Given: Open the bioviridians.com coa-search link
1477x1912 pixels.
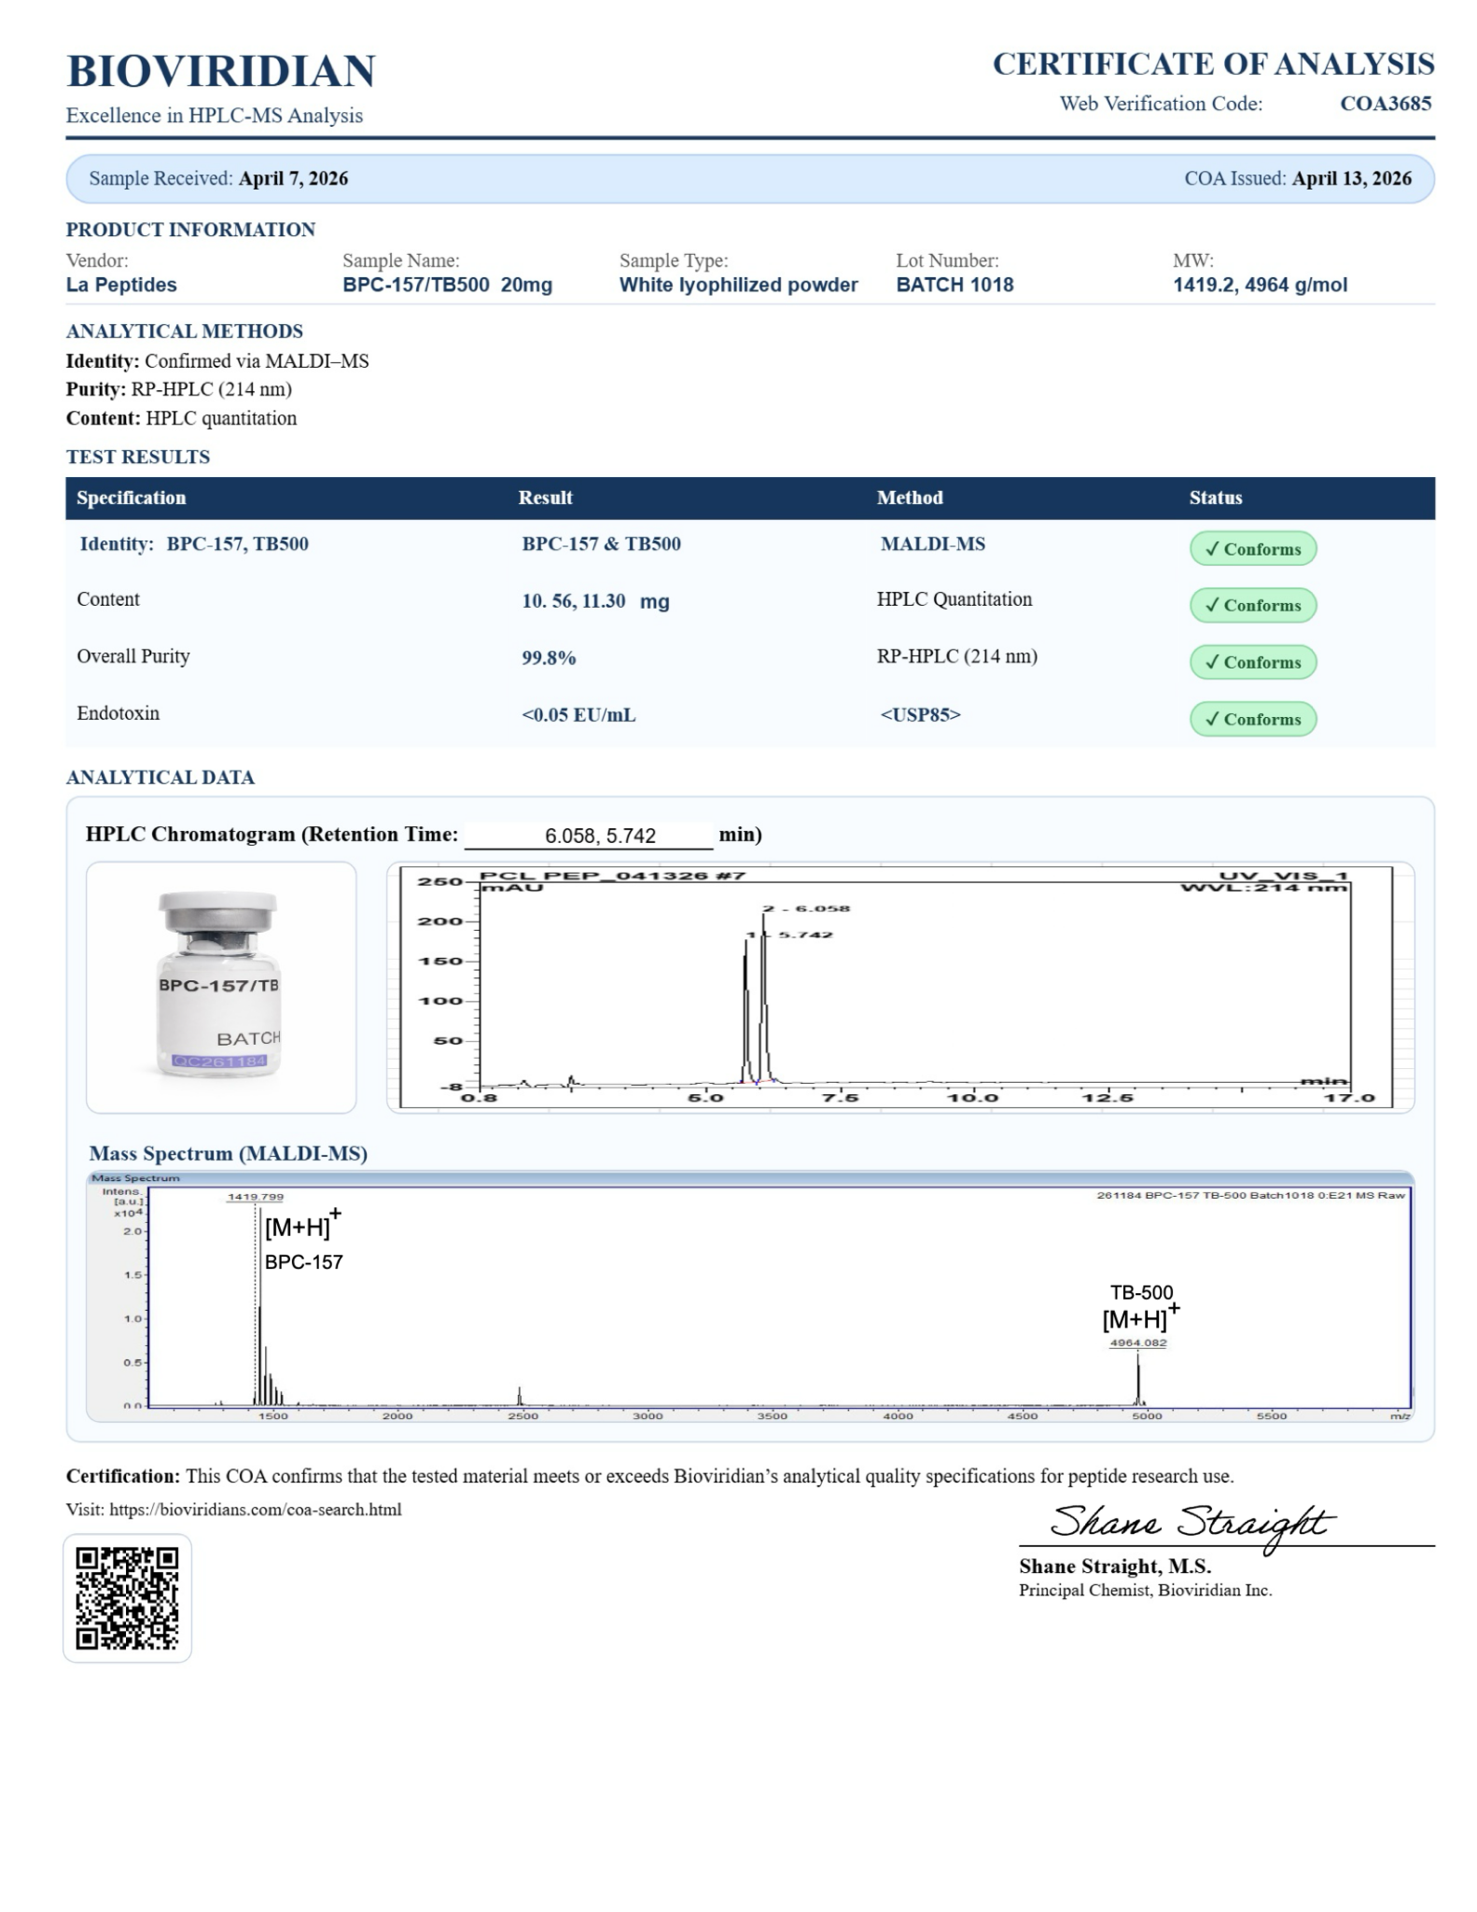Looking at the screenshot, I should pyautogui.click(x=255, y=1510).
